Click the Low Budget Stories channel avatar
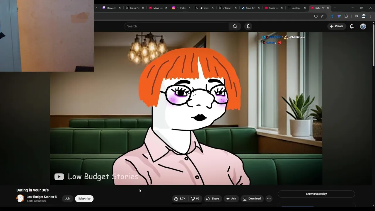Image resolution: width=375 pixels, height=211 pixels. point(20,198)
